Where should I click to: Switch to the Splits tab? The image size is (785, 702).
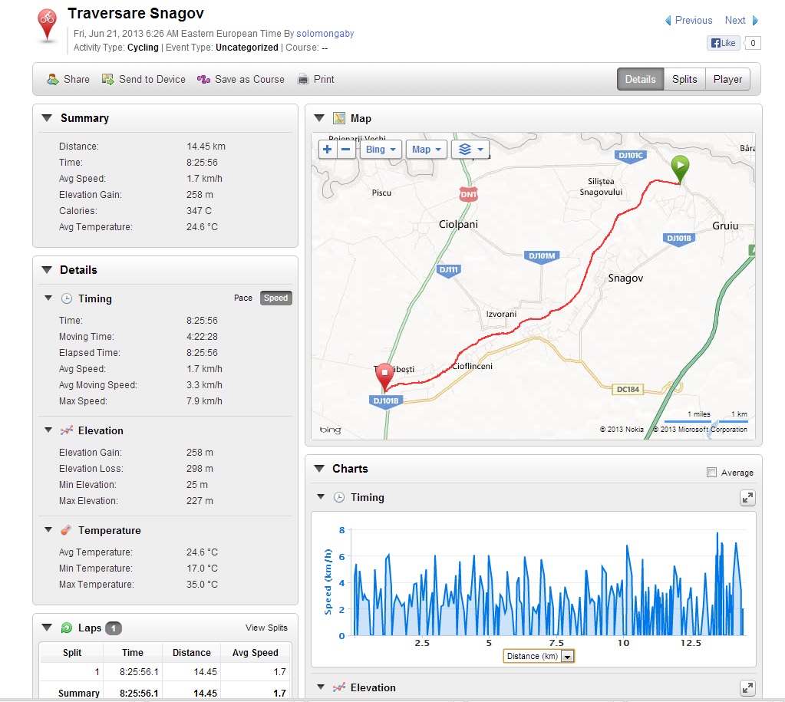click(x=684, y=79)
